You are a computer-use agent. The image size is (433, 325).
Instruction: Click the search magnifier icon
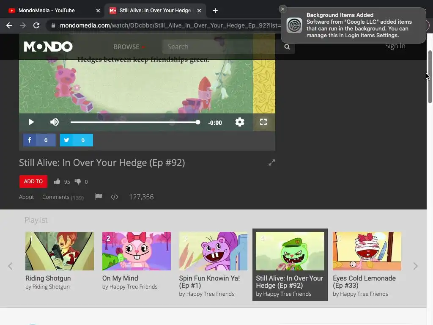[287, 47]
